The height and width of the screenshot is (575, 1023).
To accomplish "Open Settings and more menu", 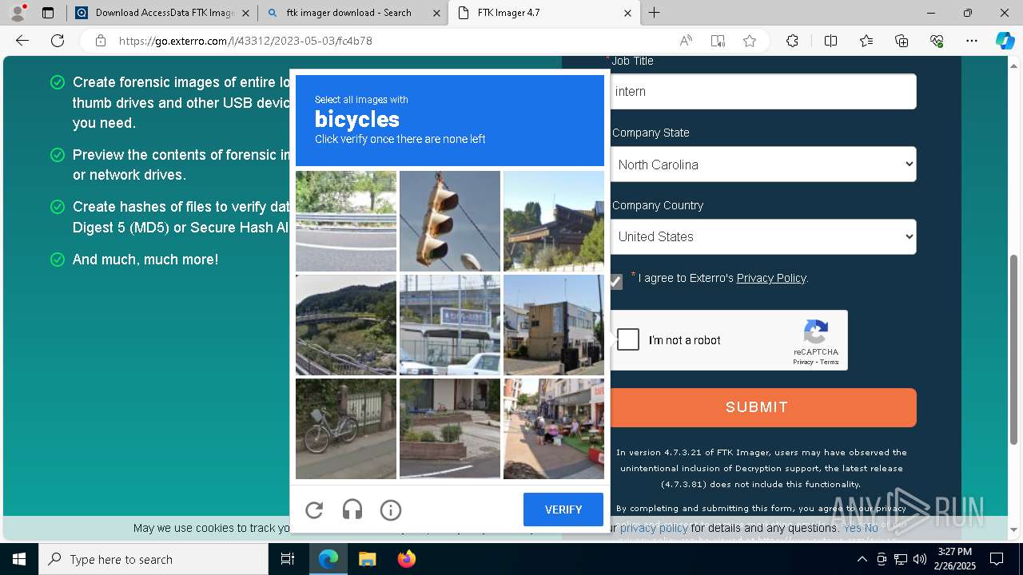I will [972, 41].
